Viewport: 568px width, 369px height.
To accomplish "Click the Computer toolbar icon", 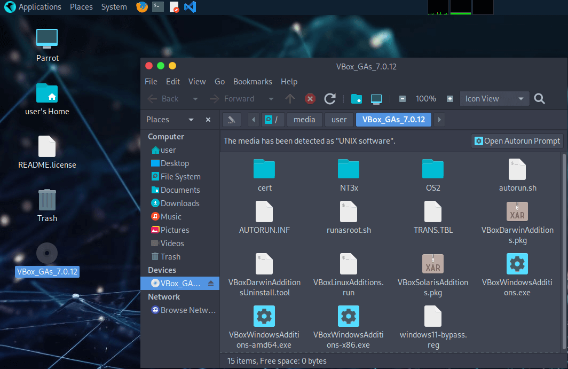I will (x=376, y=99).
